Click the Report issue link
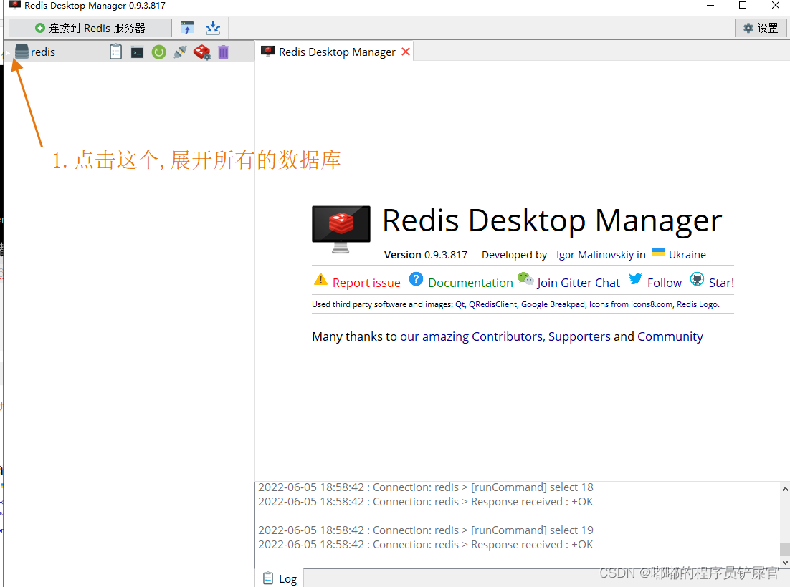The image size is (790, 587). [366, 283]
